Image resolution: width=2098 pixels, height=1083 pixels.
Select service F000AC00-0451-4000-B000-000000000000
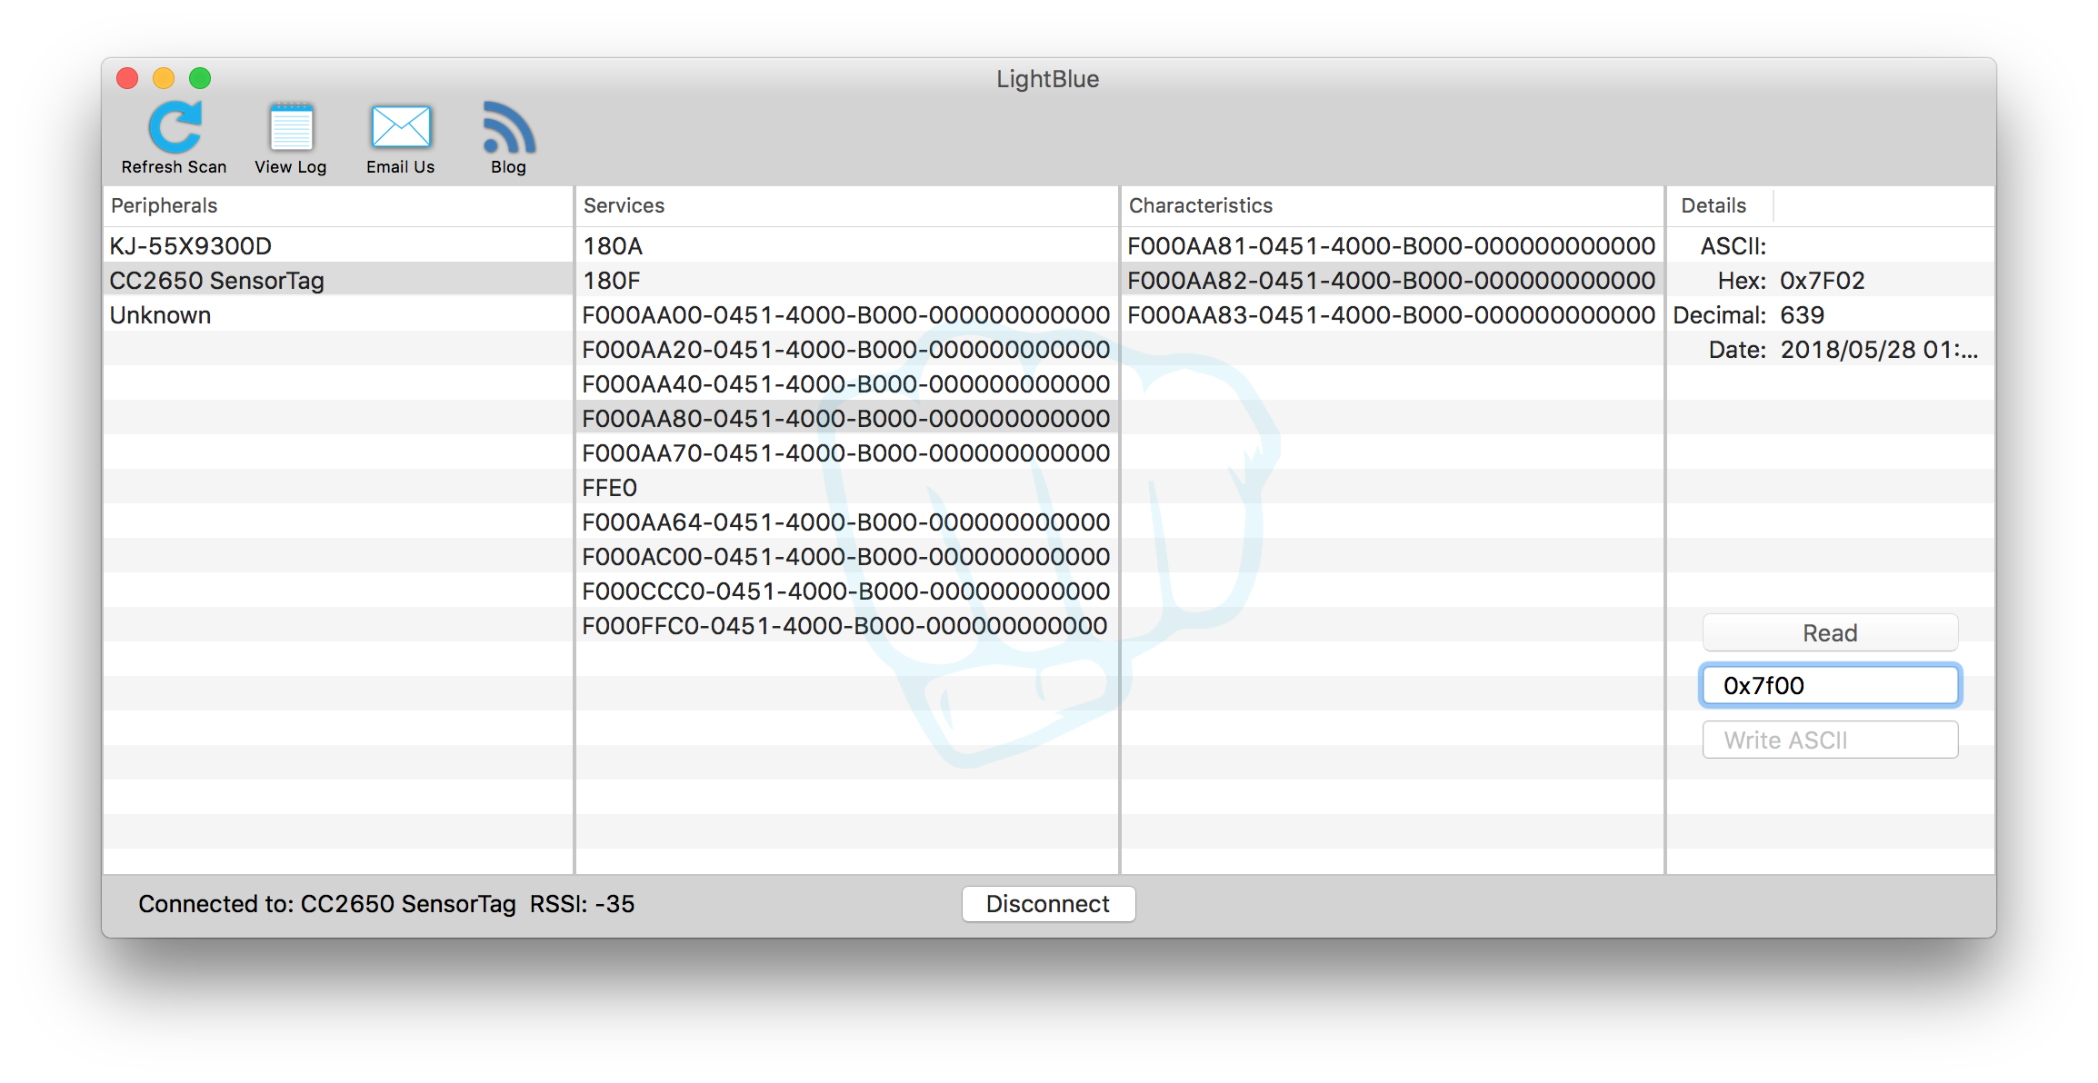(x=846, y=557)
